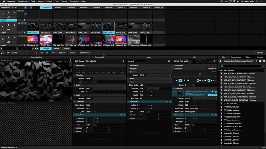Open Crossfader Blend Mode Alpha dropdown
266x149 pixels.
(x=90, y=105)
